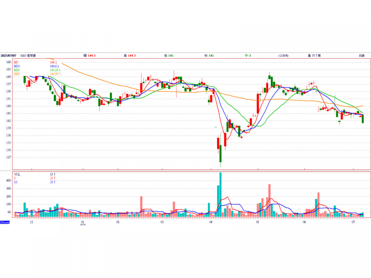Click the 開 144.5 opening price
Screen dimensions: 371x278
(90, 56)
